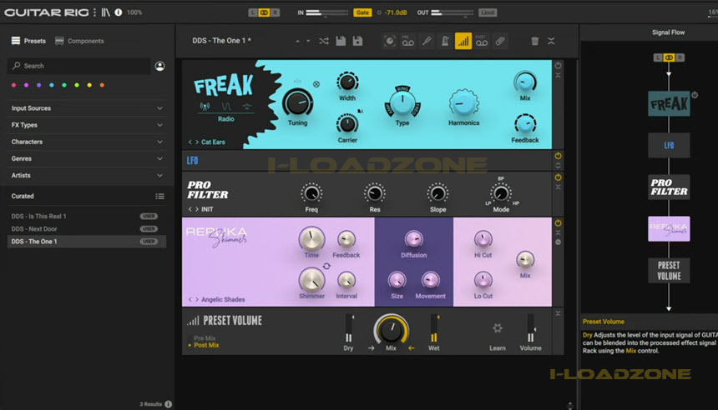
Task: Click the crossed-circle icon by Freak Tuning
Action: pyautogui.click(x=316, y=84)
